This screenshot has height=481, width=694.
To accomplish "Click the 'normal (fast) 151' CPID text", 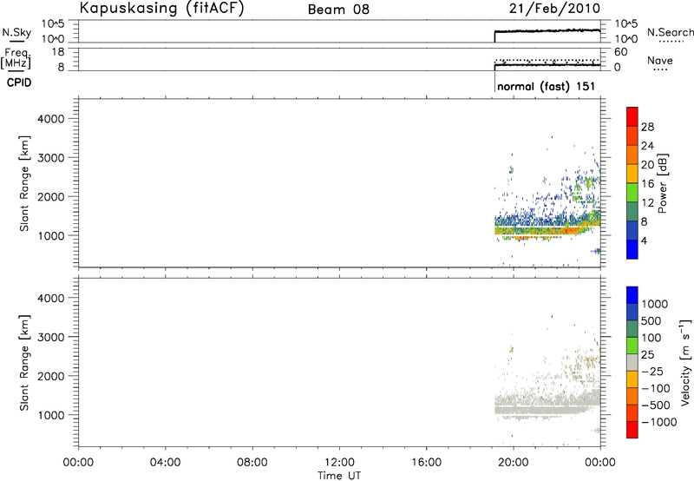I will point(547,86).
